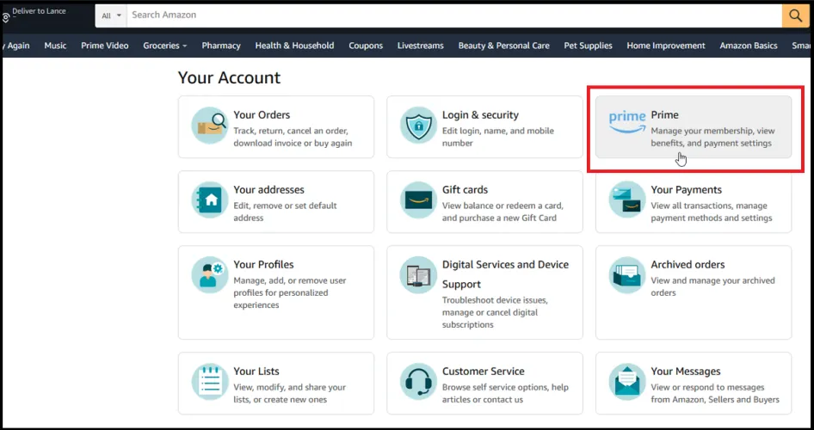Select Pharmacy from the navigation bar
The image size is (814, 430).
click(x=221, y=46)
